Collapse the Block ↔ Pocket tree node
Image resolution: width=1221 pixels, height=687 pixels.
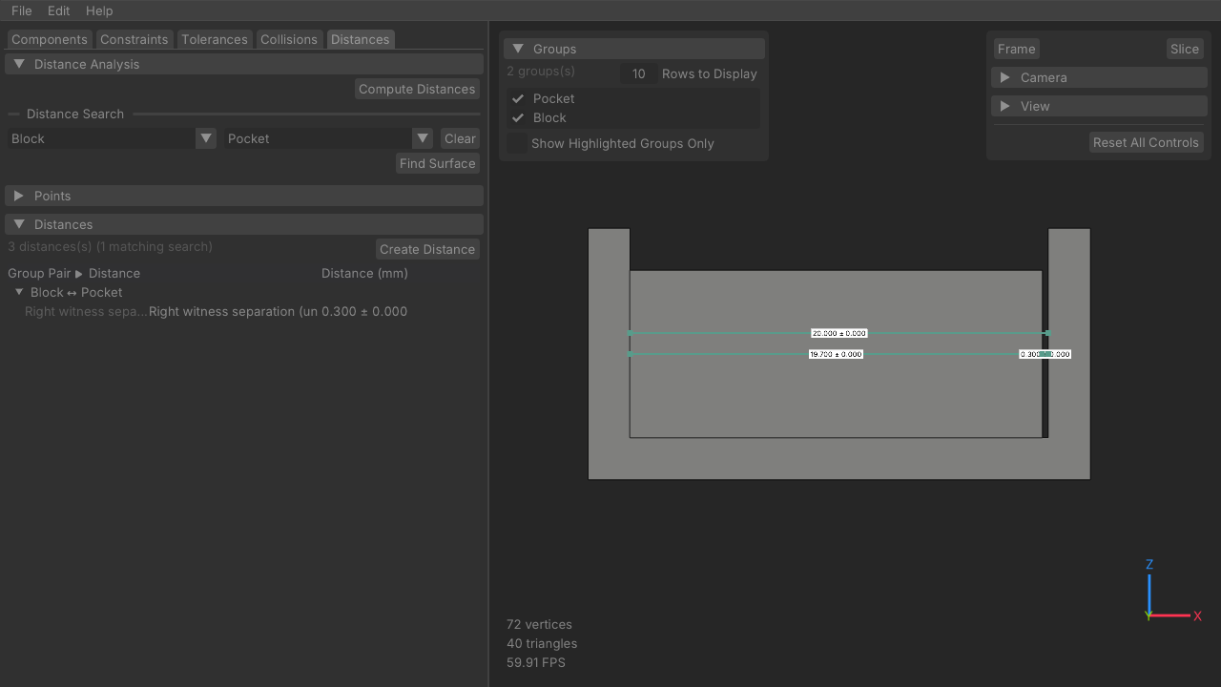(19, 292)
